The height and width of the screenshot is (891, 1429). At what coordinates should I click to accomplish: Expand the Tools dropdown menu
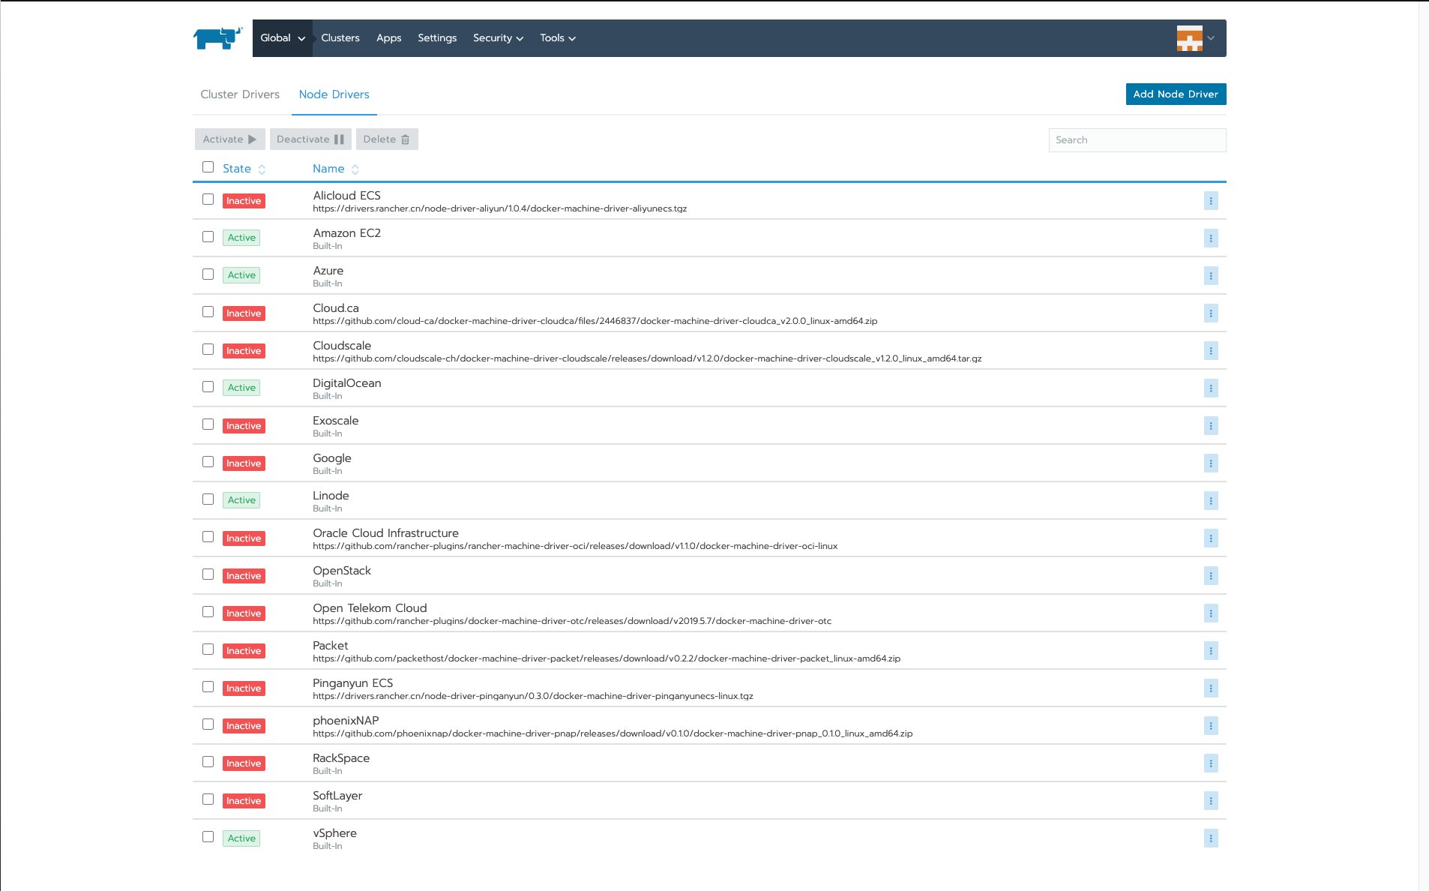(557, 38)
